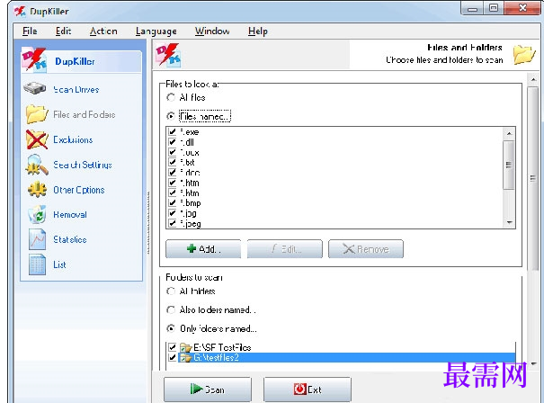This screenshot has height=403, width=544.
Task: Open Other Options gear icon
Action: click(x=37, y=190)
